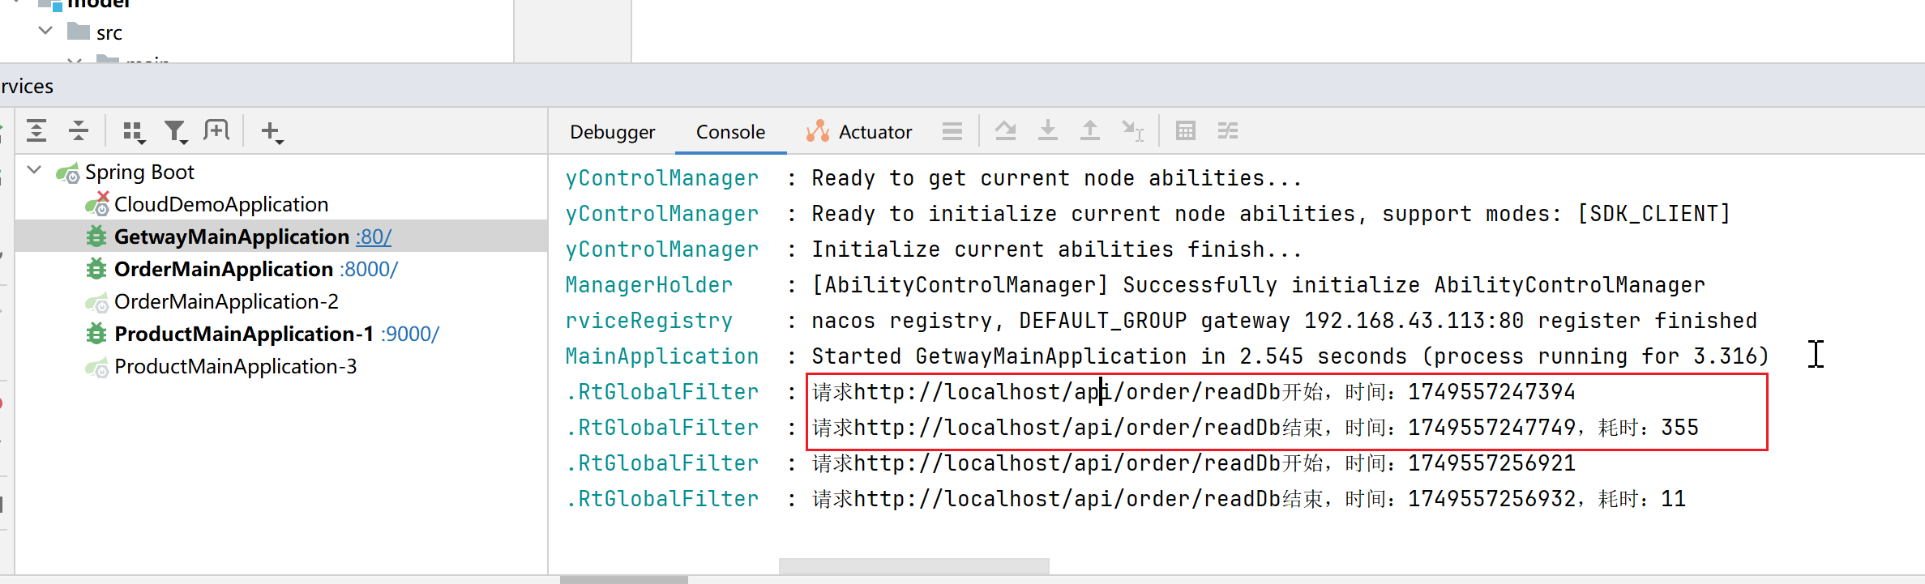Viewport: 1925px width, 584px height.
Task: Collapse the src folder in project tree
Action: [45, 31]
